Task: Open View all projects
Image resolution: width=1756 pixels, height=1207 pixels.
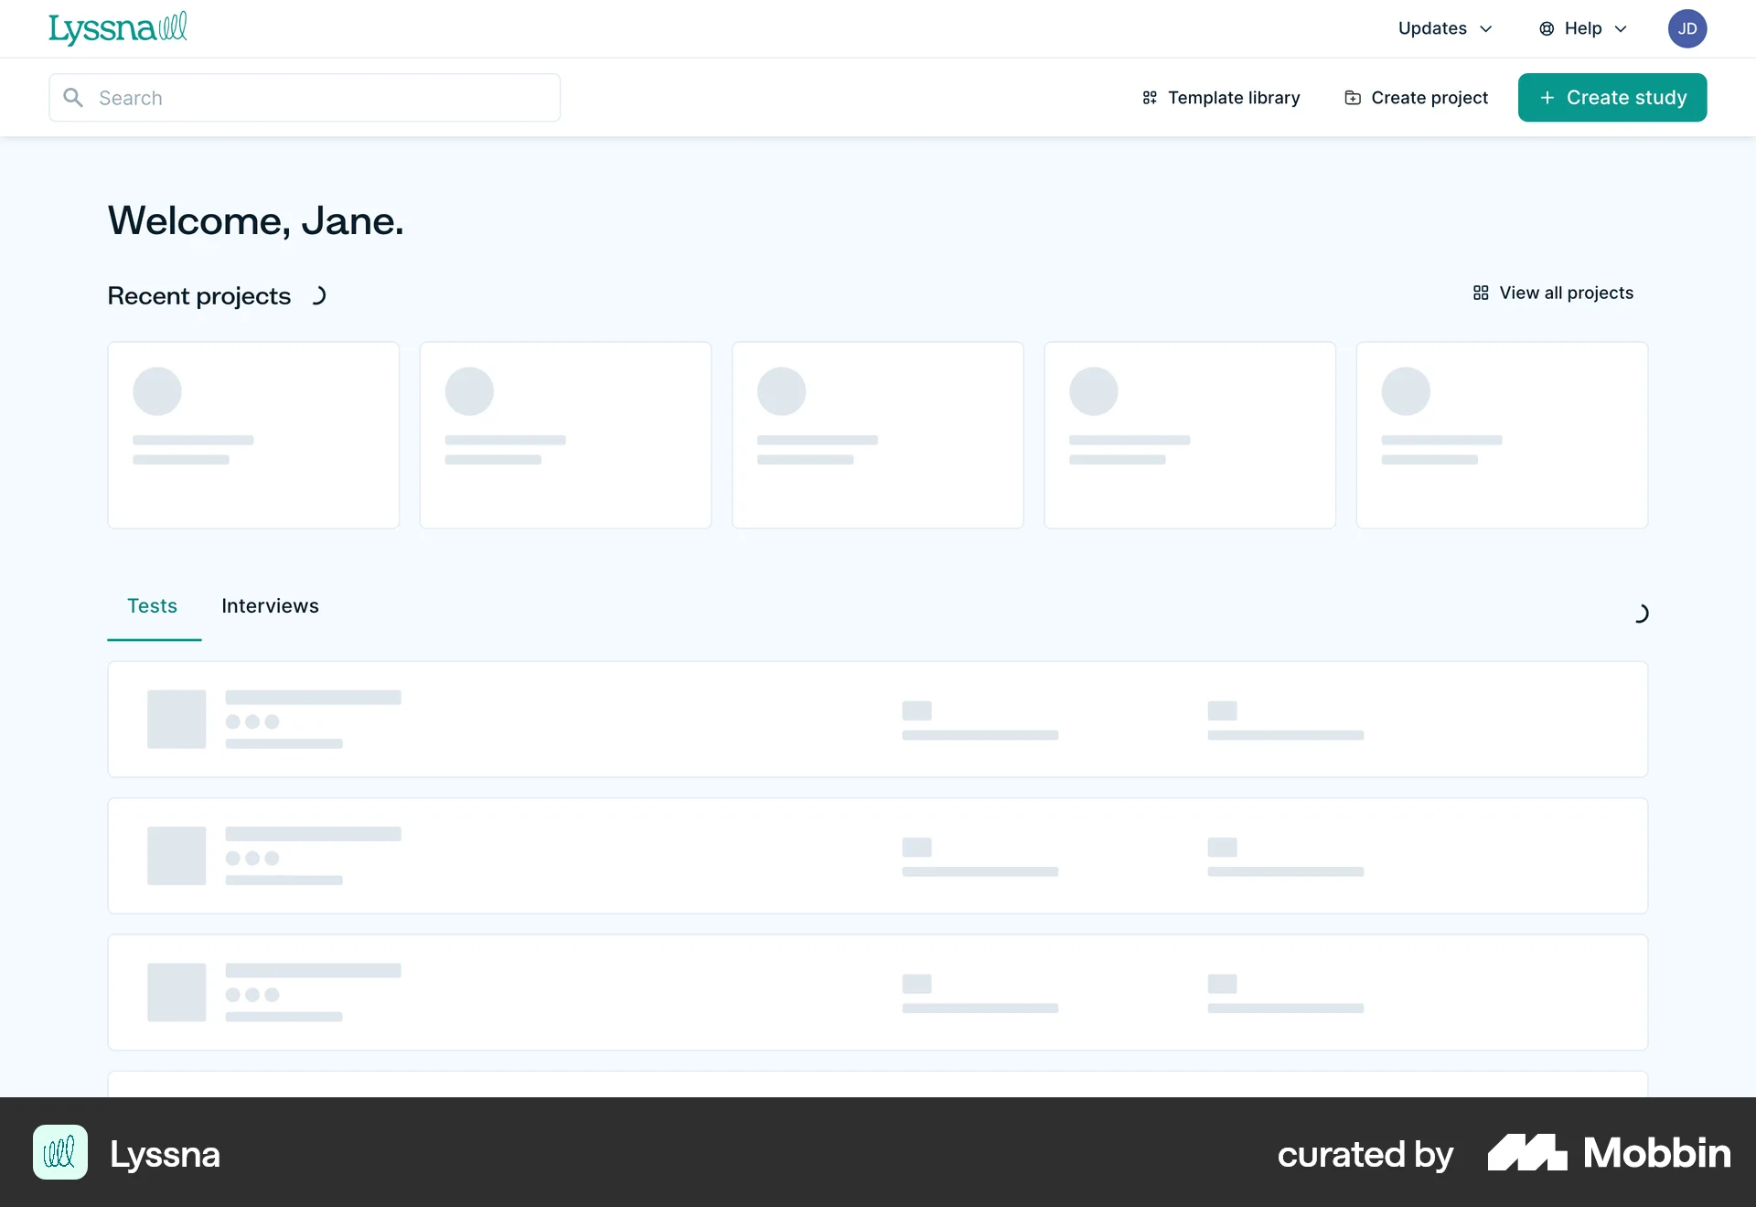Action: point(1566,293)
